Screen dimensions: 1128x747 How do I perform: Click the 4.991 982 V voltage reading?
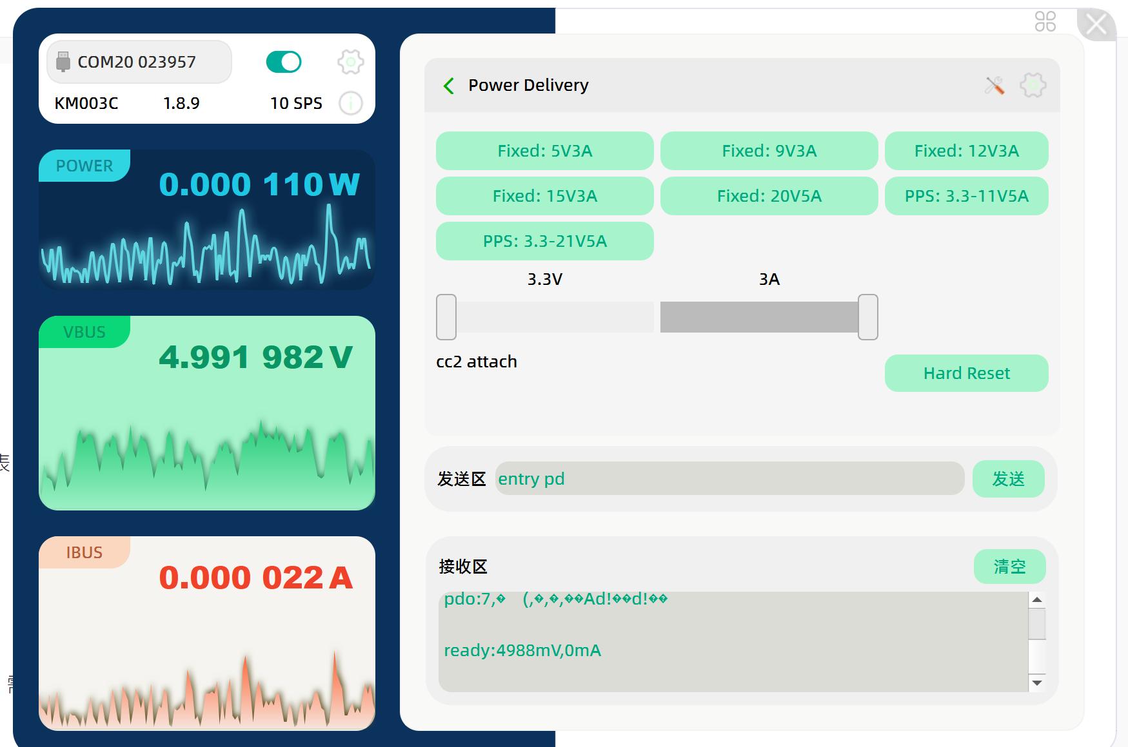pos(256,357)
